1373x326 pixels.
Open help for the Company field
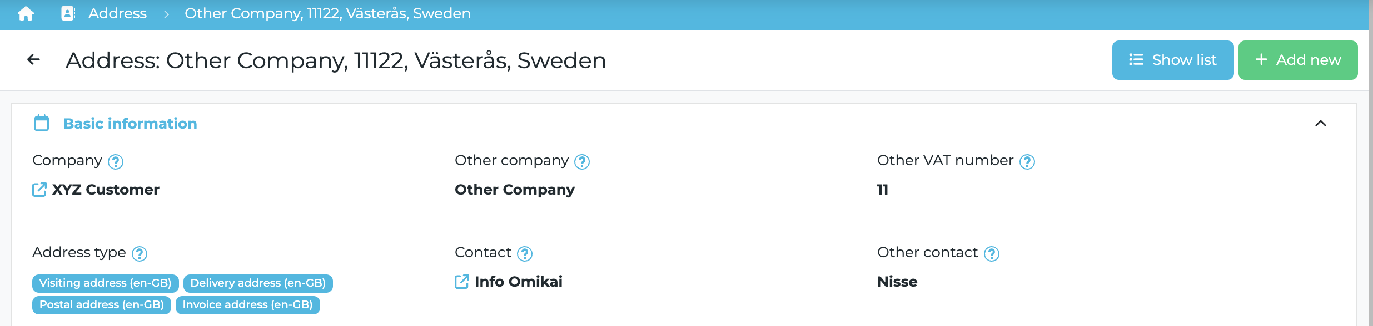point(116,162)
